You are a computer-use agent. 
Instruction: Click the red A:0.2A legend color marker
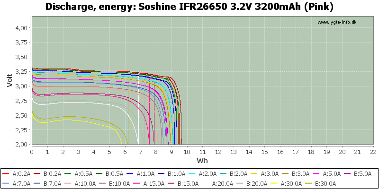click(x=7, y=174)
